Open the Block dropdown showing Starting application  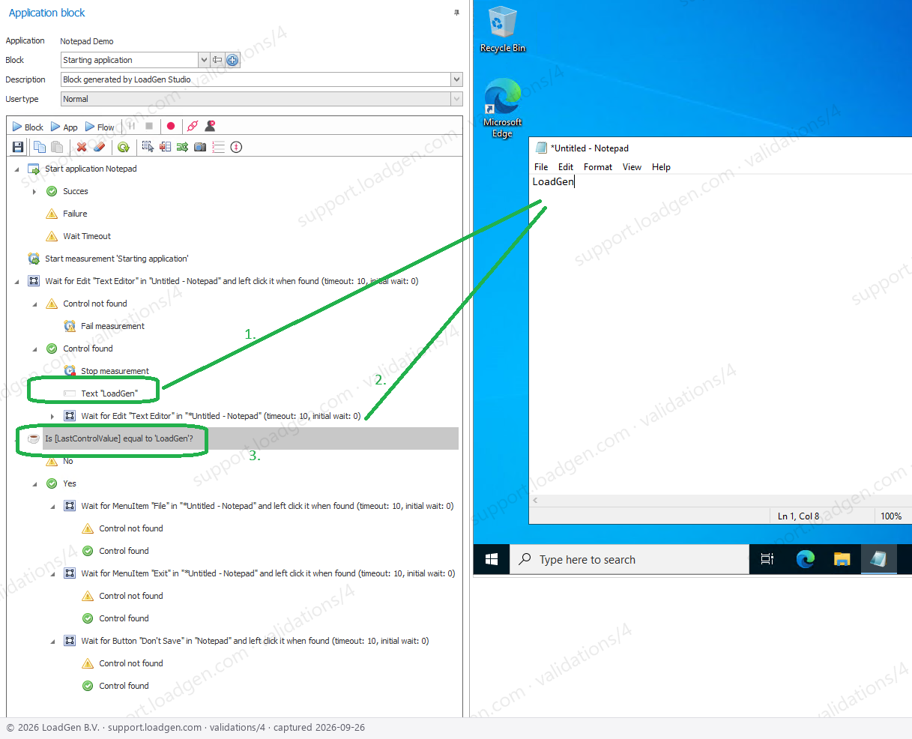tap(204, 60)
